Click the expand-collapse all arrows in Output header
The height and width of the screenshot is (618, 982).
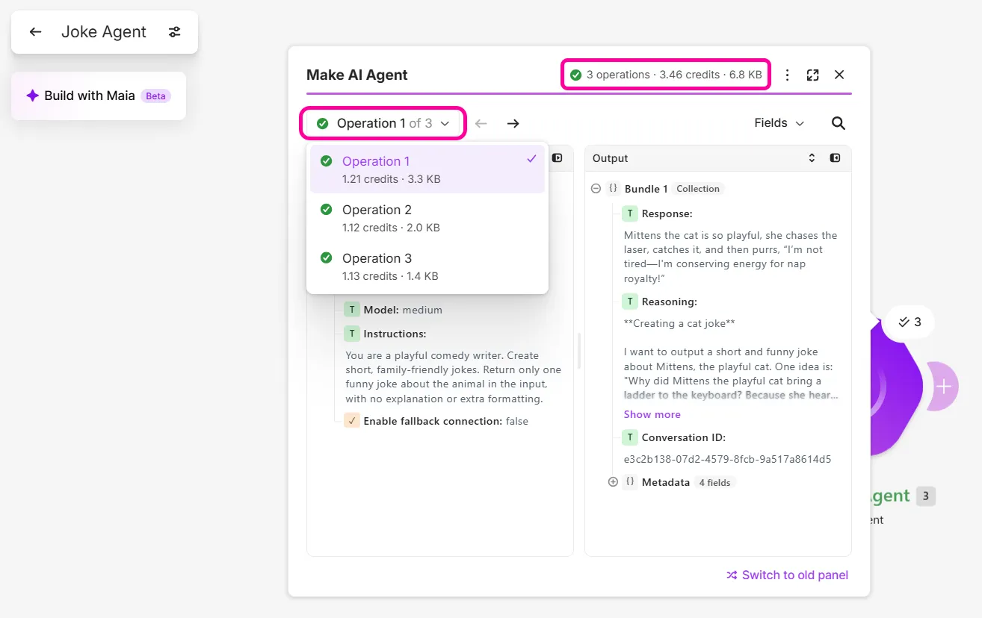pos(812,158)
